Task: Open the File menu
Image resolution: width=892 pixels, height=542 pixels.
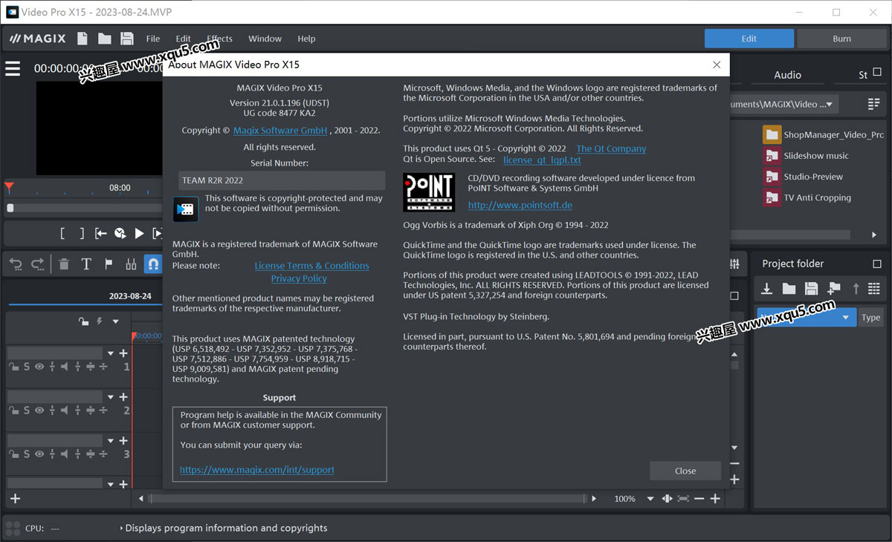Action: point(153,39)
